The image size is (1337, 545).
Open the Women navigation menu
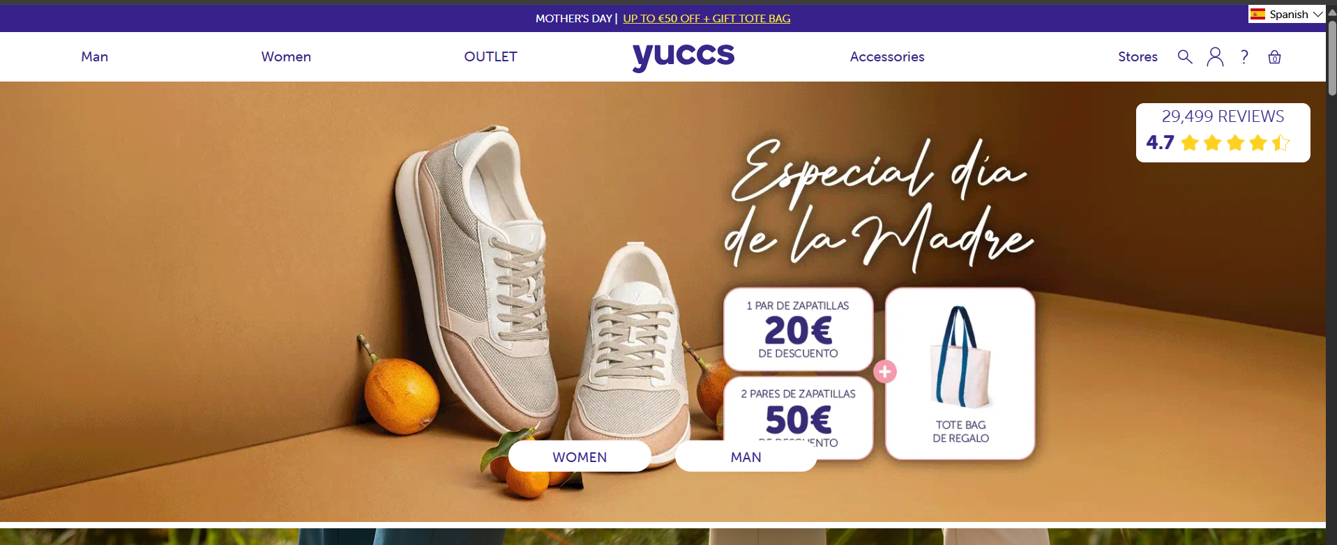pyautogui.click(x=286, y=56)
